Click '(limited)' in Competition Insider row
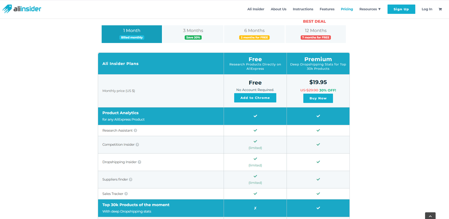Screen dimensions: 449x219 point(255,148)
